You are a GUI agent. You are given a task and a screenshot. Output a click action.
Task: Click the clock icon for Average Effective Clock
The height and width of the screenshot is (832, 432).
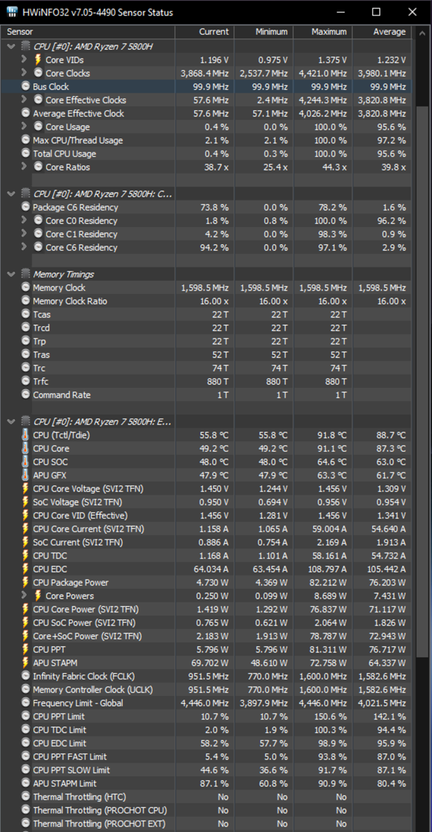(26, 114)
